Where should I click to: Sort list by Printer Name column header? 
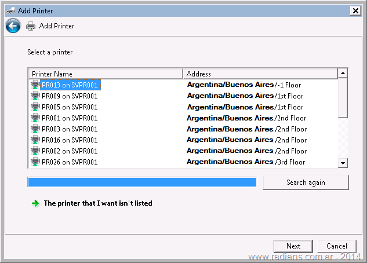[x=106, y=74]
